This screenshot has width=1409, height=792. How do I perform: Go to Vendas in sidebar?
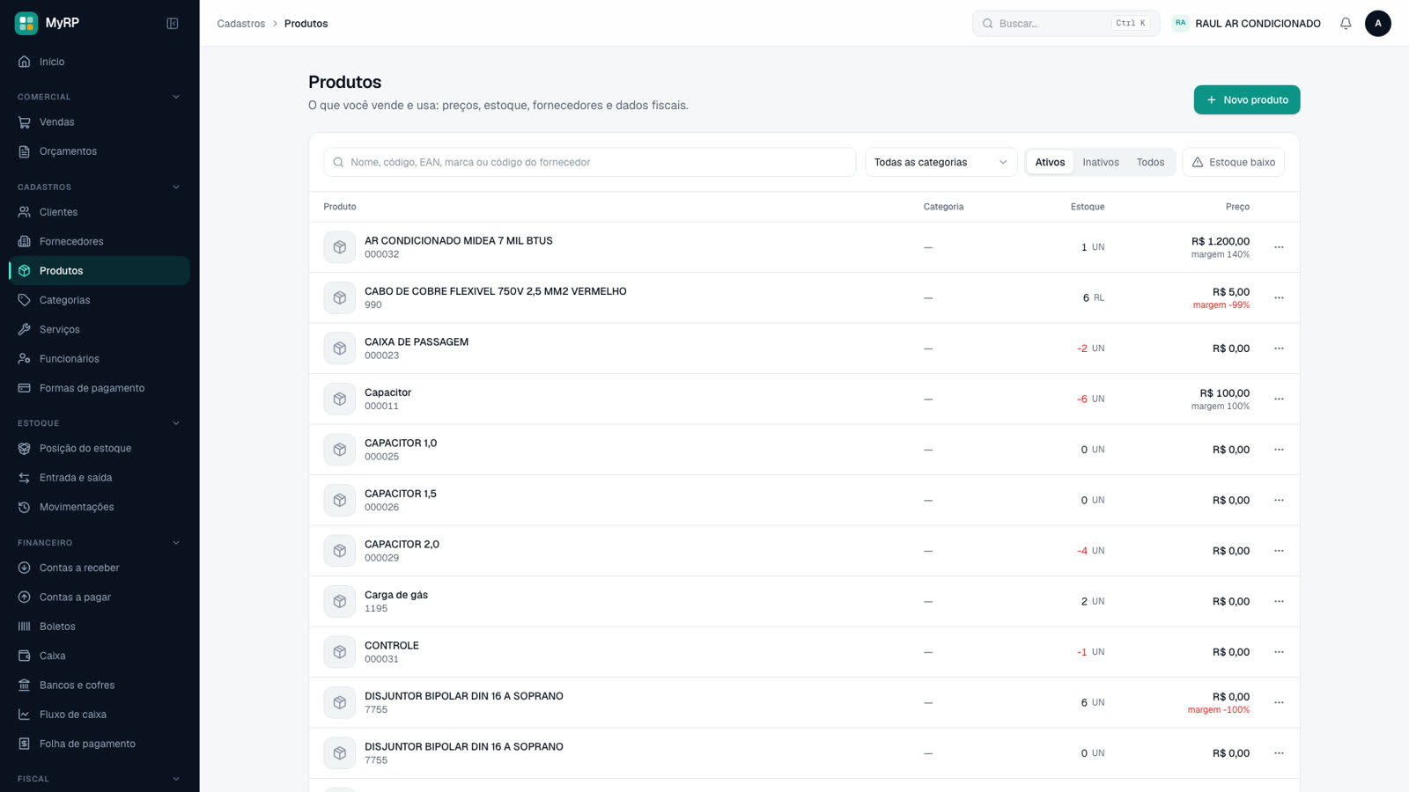[x=99, y=122]
